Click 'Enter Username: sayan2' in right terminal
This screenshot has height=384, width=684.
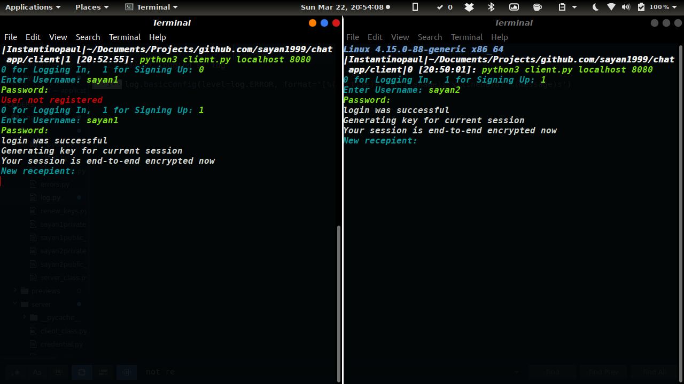pyautogui.click(x=402, y=90)
